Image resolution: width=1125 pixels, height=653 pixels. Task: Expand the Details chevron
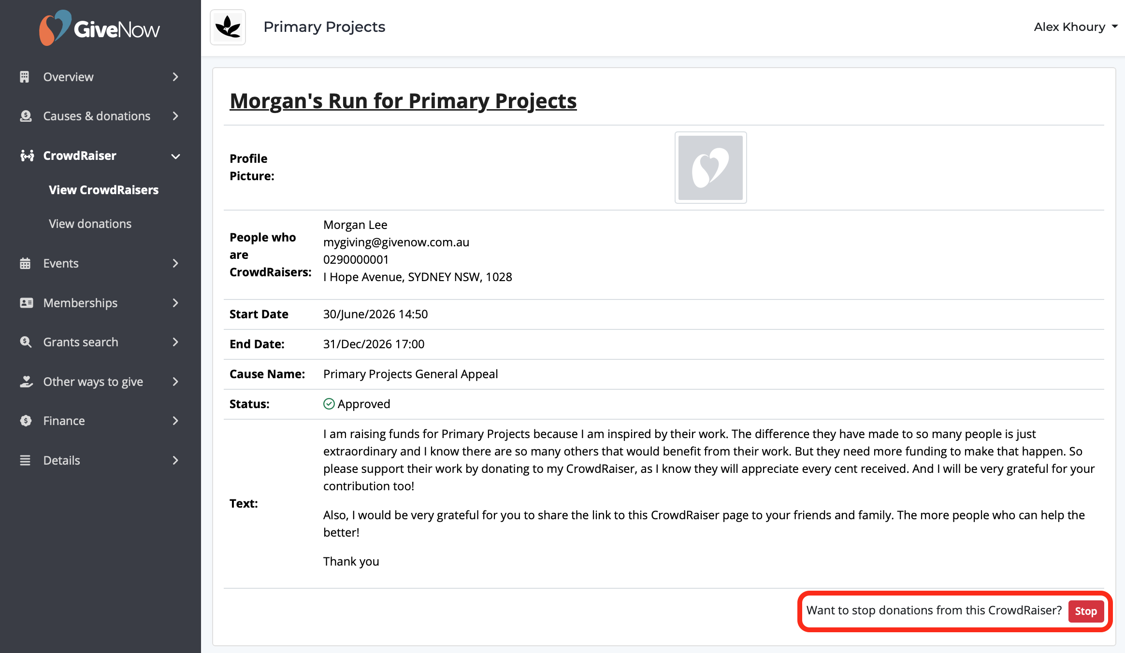tap(175, 460)
